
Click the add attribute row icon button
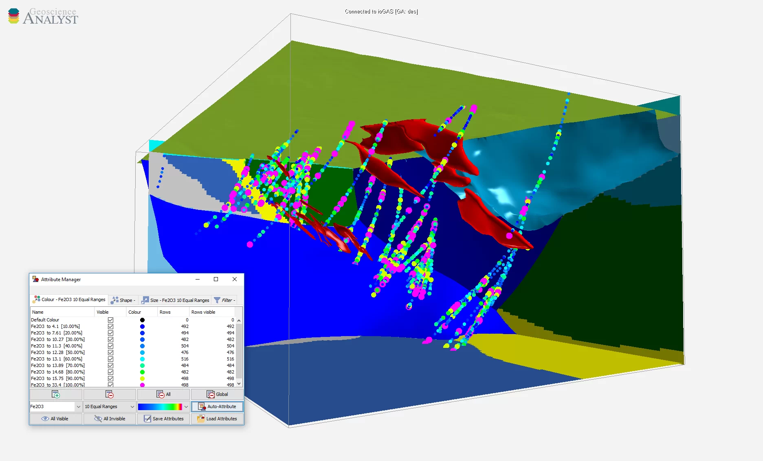click(x=56, y=394)
